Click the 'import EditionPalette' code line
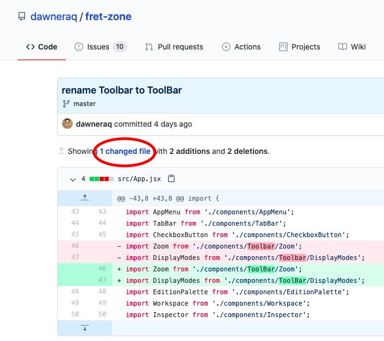Screen dimensions: 384x341 pyautogui.click(x=237, y=292)
